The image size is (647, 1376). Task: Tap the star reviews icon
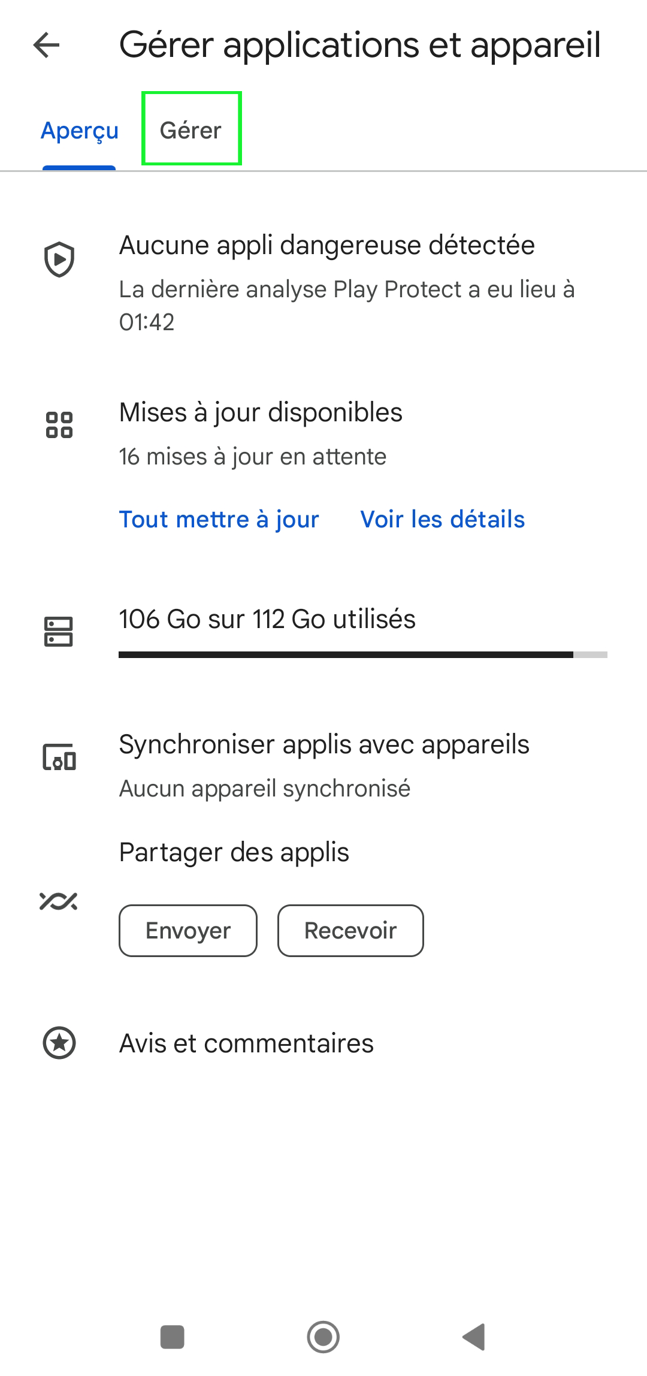tap(59, 1043)
